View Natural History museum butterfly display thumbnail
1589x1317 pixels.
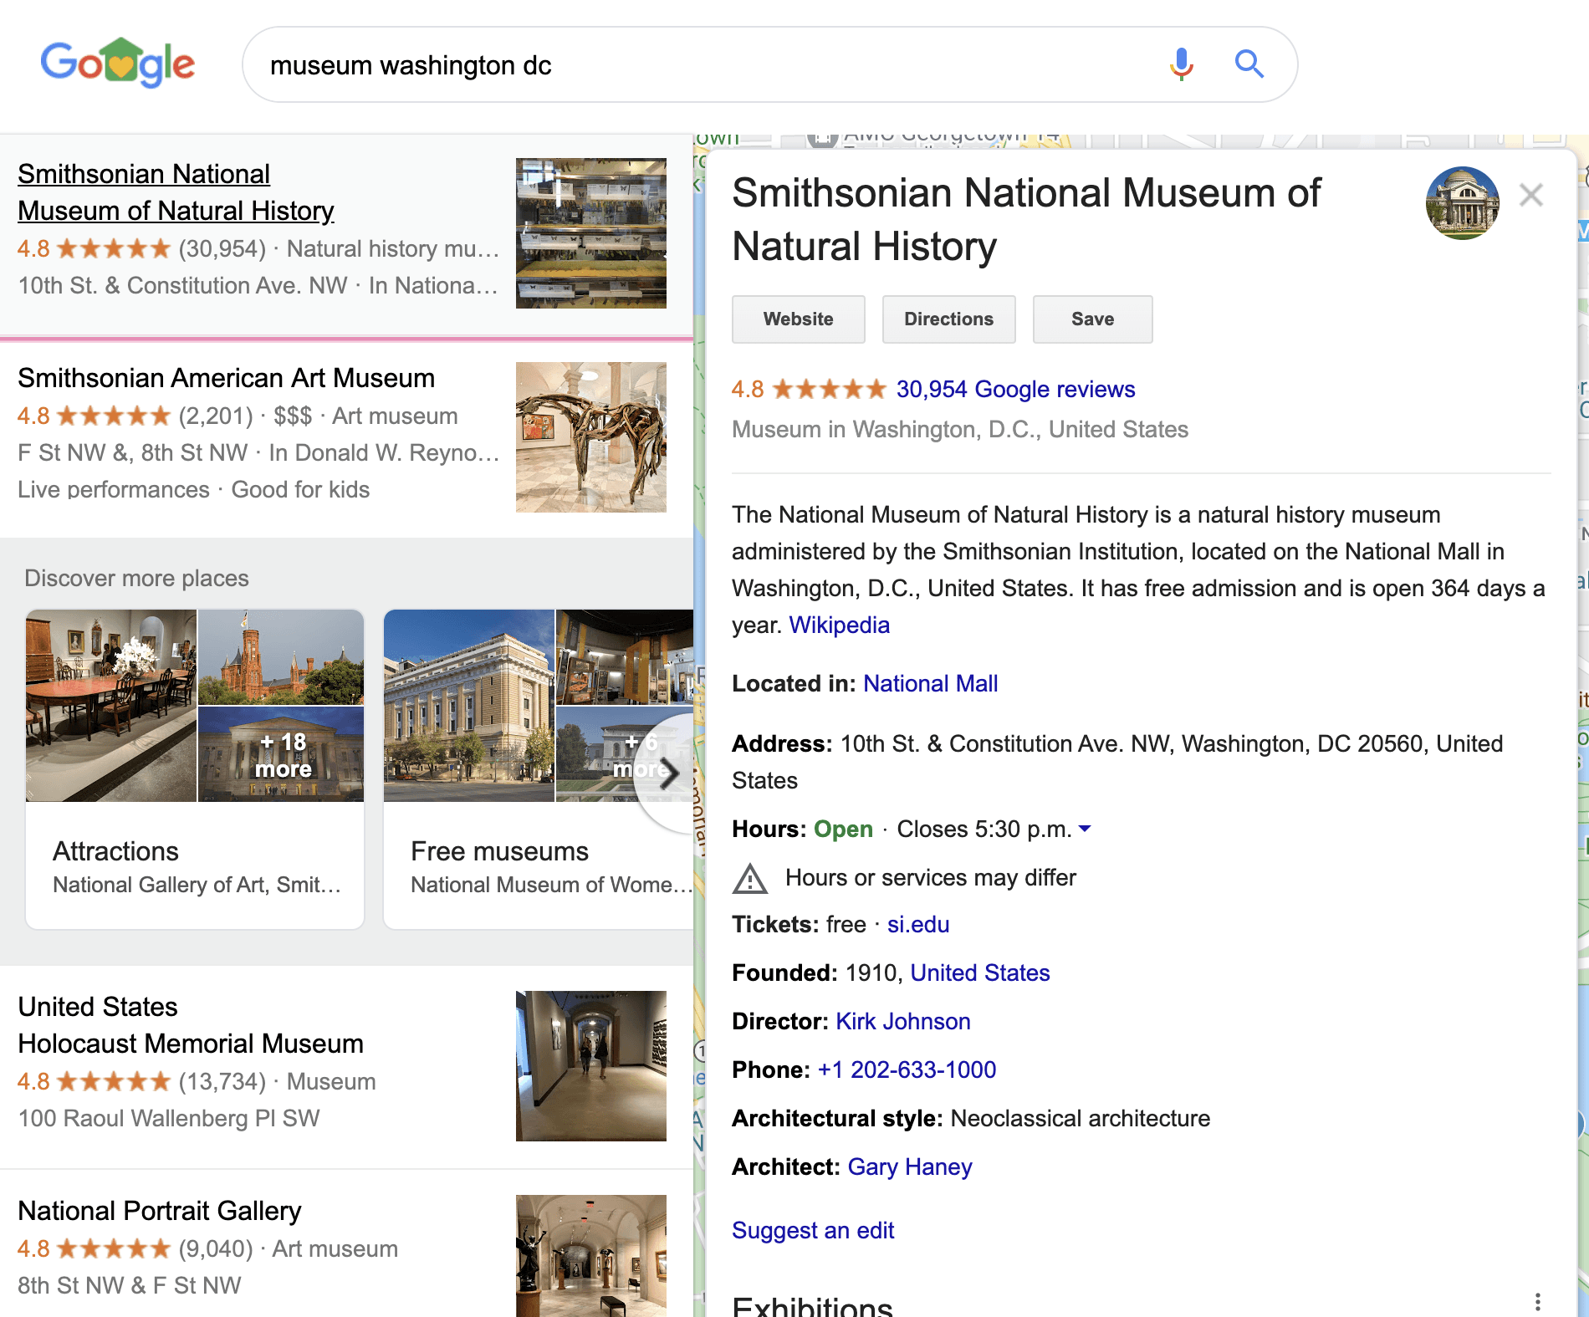point(590,233)
